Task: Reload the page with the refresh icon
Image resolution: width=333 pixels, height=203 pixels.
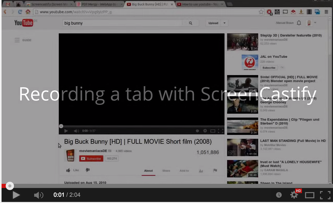Action: tap(20, 12)
